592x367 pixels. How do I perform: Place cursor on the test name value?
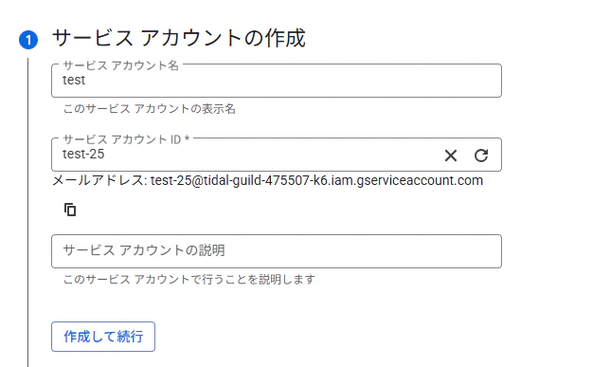[74, 80]
